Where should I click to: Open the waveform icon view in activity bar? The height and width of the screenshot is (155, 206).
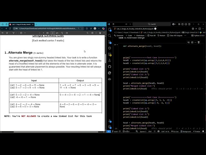(x=109, y=79)
